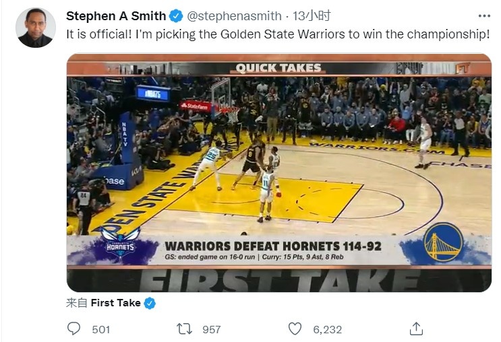
Task: Click the Quick Takes banner in video
Action: click(278, 67)
